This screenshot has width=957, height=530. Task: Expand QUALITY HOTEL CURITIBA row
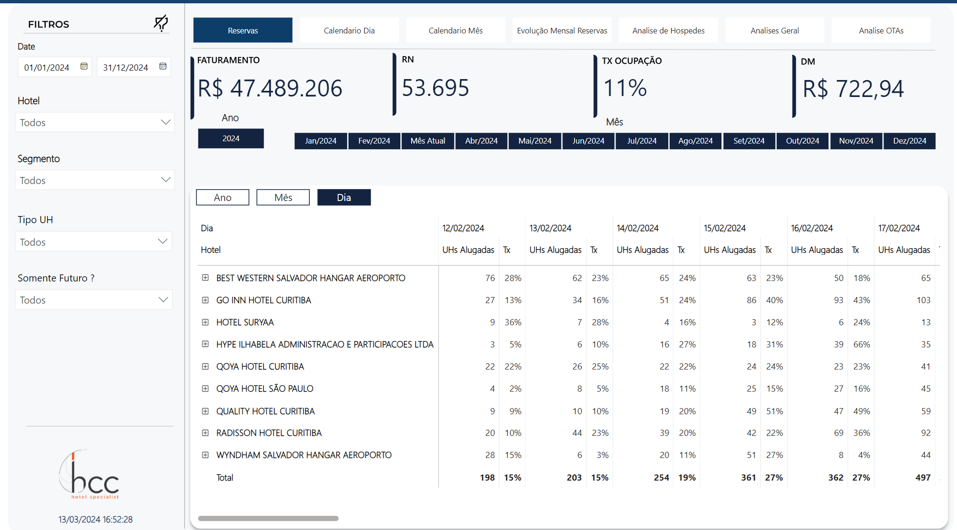point(205,411)
